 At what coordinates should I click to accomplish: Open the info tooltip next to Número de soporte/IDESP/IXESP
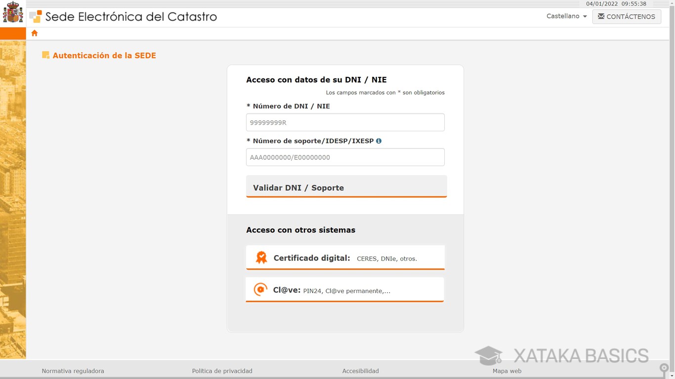click(x=379, y=141)
